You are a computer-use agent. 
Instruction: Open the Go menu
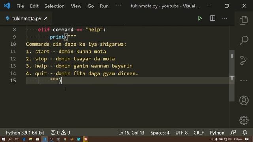91,6
